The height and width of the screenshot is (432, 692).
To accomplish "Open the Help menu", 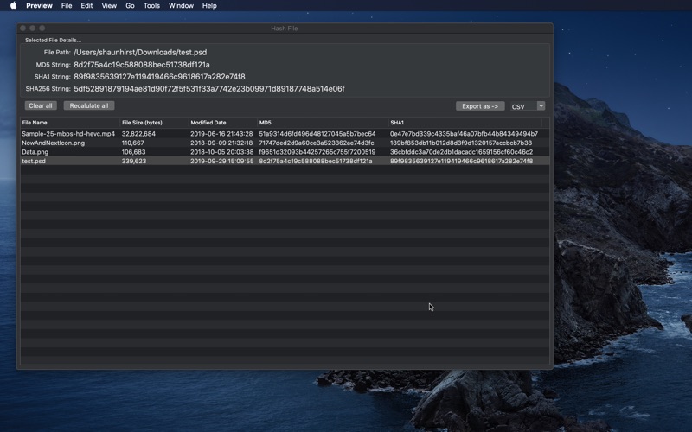I will click(209, 6).
